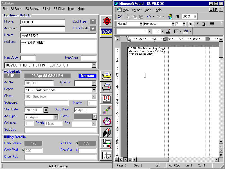Click the tab alignment selector on ruler
This screenshot has width=225, height=169.
click(x=118, y=39)
